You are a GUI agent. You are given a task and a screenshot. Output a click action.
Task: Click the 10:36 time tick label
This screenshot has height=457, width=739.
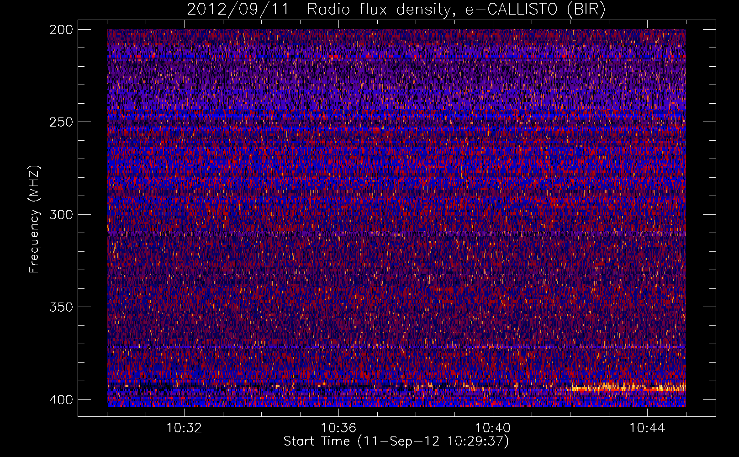(338, 428)
